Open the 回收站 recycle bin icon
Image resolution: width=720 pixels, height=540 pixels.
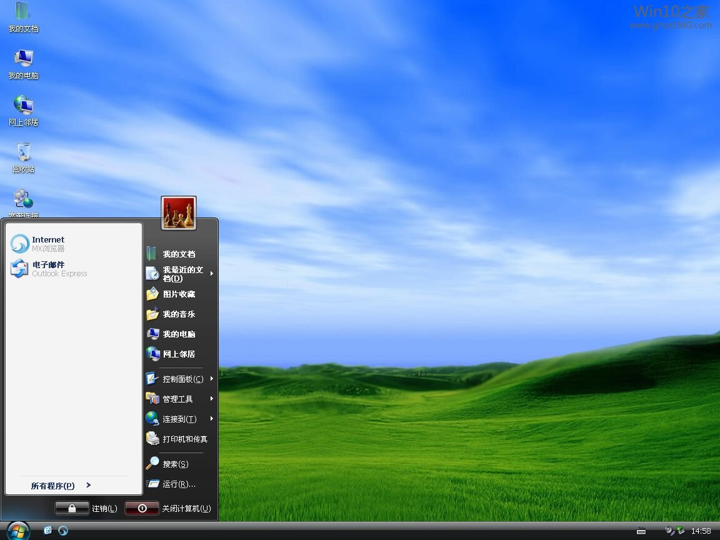coord(23,156)
